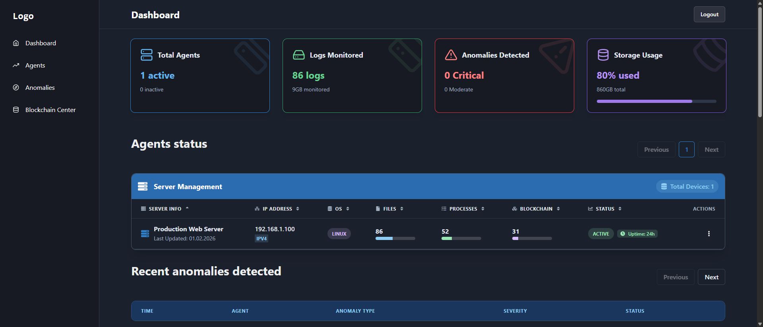Open the three-dot actions menu for Production Web Server
763x327 pixels.
709,234
